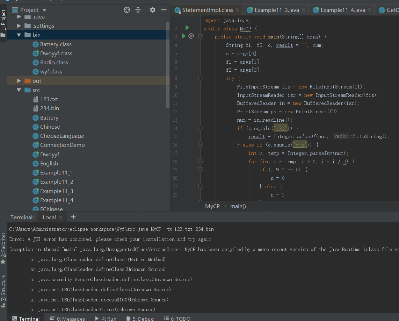Viewport: 399px width, 321px height.
Task: Select the Battery class under src
Action: pos(49,118)
